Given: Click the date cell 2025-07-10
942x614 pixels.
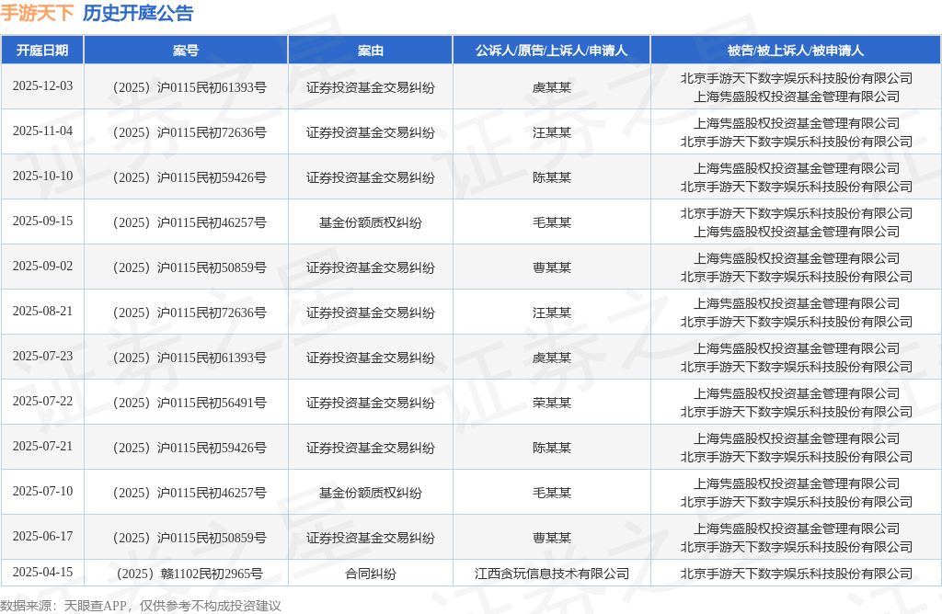Looking at the screenshot, I should pyautogui.click(x=42, y=491).
